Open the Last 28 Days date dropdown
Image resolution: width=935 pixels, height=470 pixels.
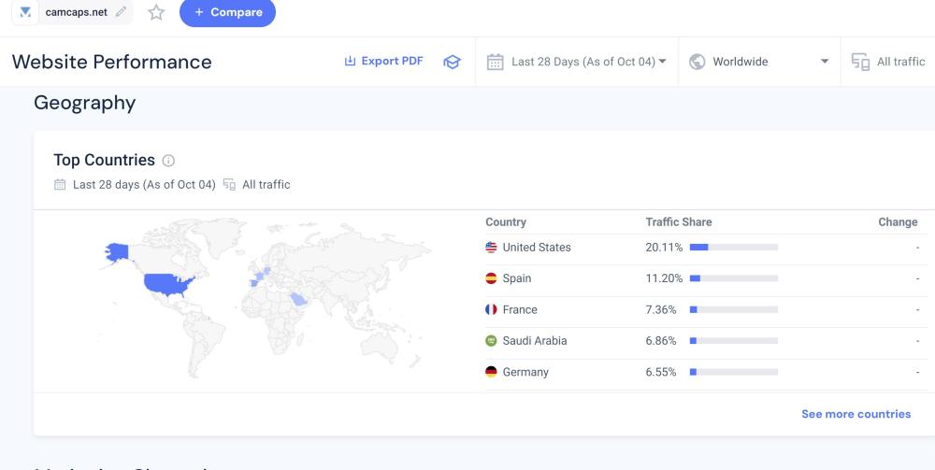[x=578, y=62]
